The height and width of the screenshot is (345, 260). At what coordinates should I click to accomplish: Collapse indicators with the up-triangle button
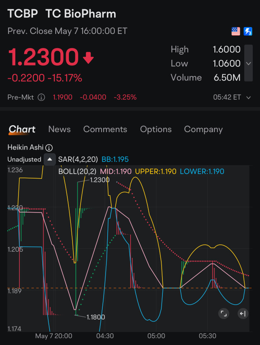49,160
